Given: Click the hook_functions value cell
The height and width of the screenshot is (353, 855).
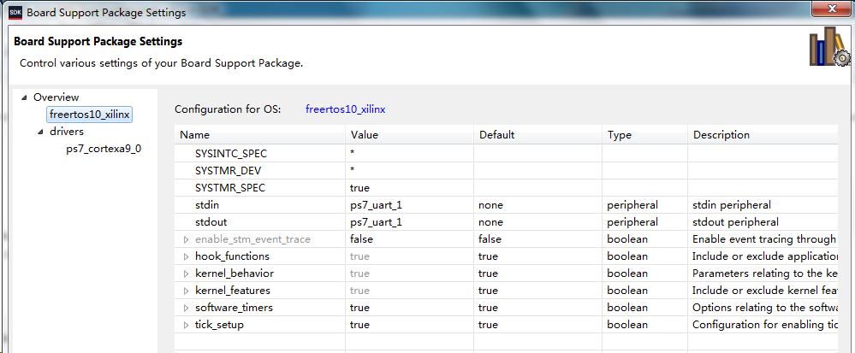Looking at the screenshot, I should pos(409,256).
